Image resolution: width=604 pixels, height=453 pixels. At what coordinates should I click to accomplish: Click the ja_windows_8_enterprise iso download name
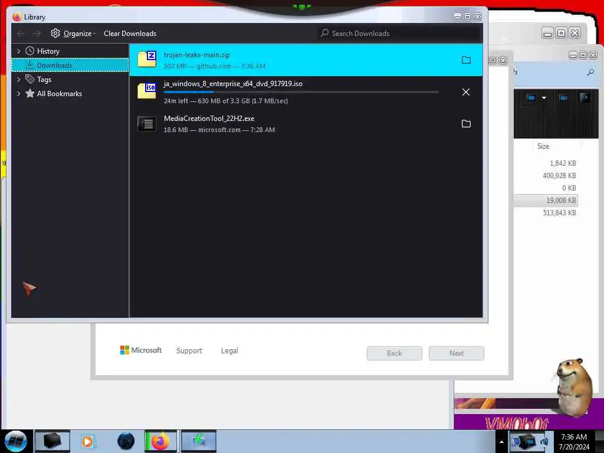coord(233,84)
